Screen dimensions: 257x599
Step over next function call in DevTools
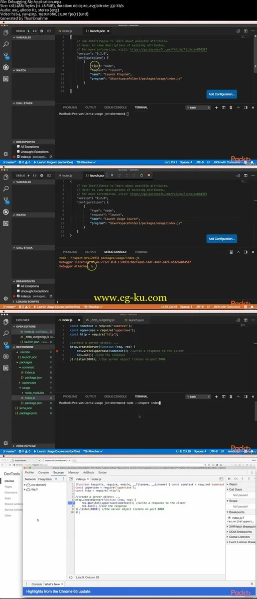[x=235, y=479]
